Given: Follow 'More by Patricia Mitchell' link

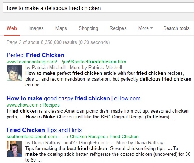Looking at the screenshot, I should [96, 67].
